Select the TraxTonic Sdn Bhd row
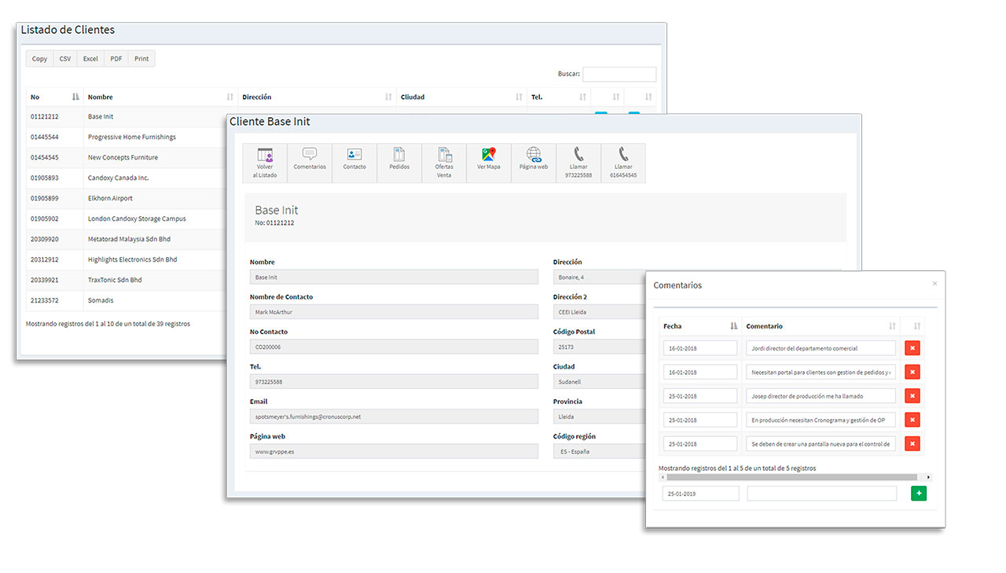 [126, 280]
